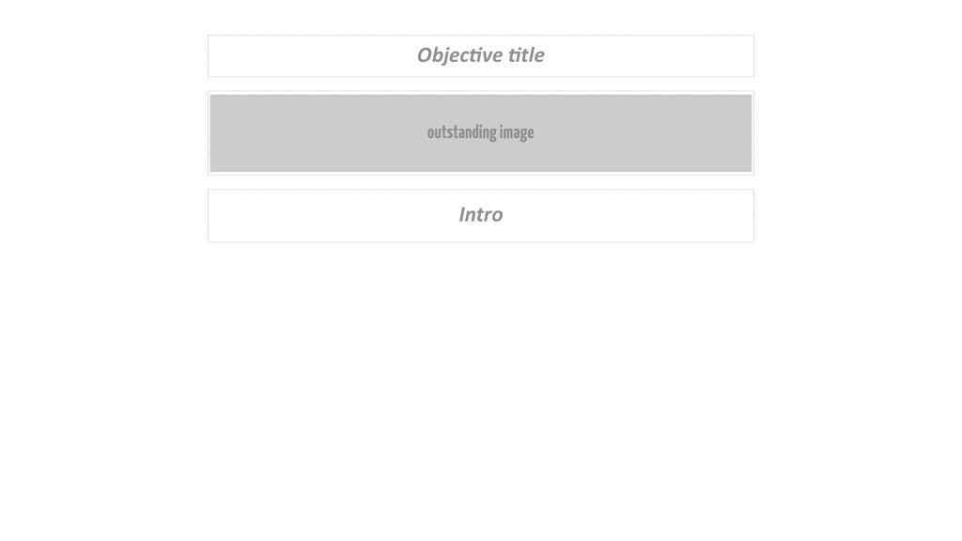Click the word "image" in the gray placeholder
This screenshot has height=541, width=962.
(517, 133)
